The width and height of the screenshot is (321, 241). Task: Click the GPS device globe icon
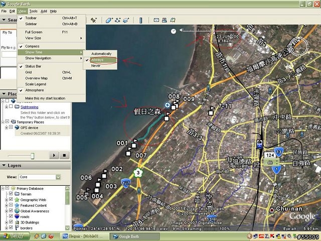(x=17, y=128)
